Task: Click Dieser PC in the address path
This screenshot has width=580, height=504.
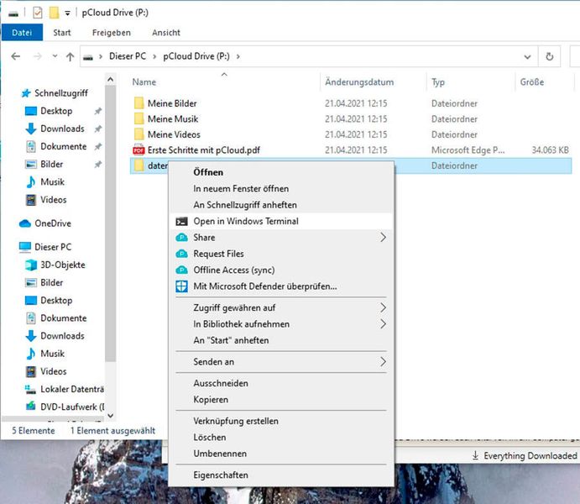Action: pyautogui.click(x=128, y=56)
